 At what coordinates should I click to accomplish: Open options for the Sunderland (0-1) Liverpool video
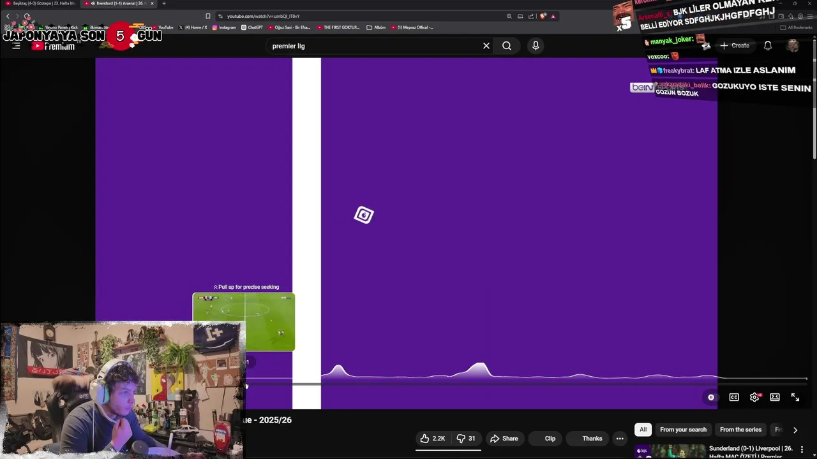[802, 449]
